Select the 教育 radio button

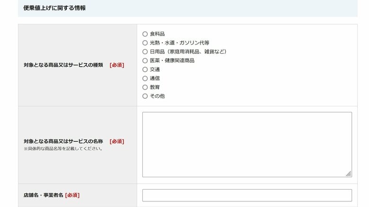tap(145, 87)
